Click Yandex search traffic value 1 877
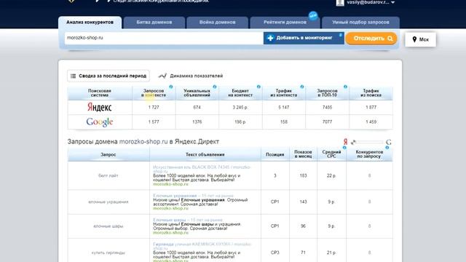Screen dimensions: 466x262 371,107
